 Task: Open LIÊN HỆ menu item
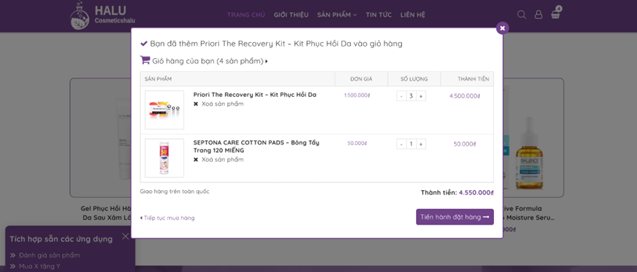pos(412,15)
